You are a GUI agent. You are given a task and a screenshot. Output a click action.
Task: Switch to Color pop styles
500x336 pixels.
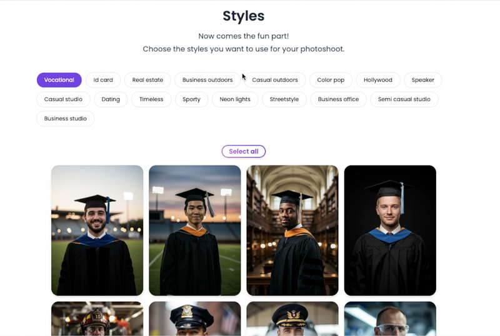pos(331,80)
